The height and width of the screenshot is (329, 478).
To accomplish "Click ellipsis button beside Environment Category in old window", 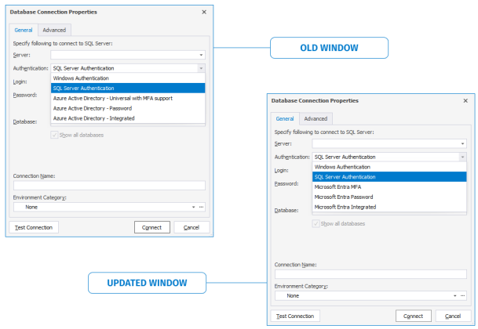I will (202, 208).
